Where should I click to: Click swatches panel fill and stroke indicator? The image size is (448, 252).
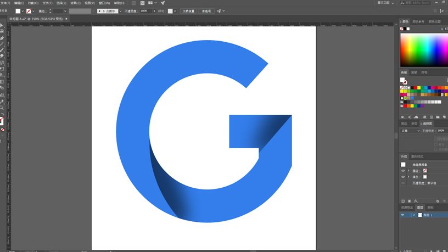404,81
